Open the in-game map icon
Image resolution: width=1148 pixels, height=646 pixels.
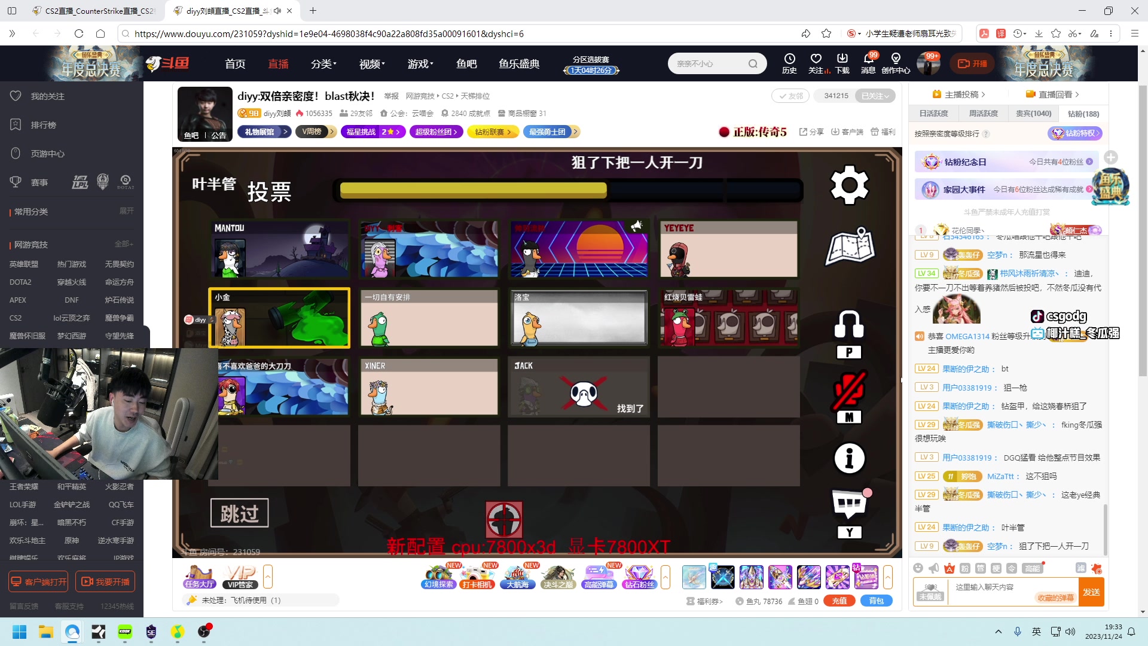pos(850,246)
